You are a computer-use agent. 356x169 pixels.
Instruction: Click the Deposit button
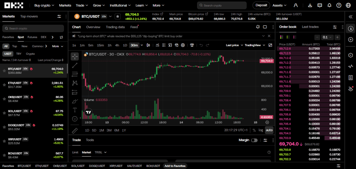coord(261,5)
